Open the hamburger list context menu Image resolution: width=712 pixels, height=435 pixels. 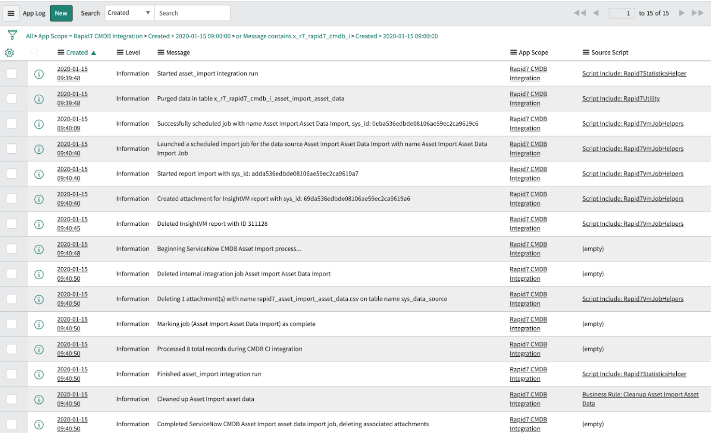coord(11,13)
